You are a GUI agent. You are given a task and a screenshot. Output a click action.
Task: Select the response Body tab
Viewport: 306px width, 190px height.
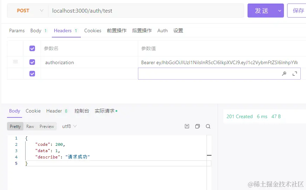pyautogui.click(x=15, y=111)
